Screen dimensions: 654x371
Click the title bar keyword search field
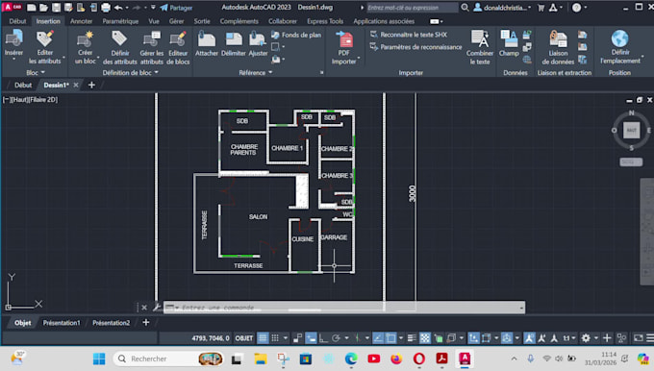tap(412, 8)
